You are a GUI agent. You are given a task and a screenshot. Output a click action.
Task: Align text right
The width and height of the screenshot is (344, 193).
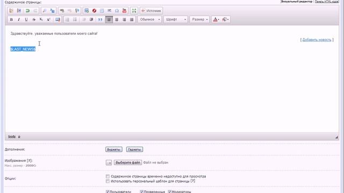pyautogui.click(x=124, y=19)
